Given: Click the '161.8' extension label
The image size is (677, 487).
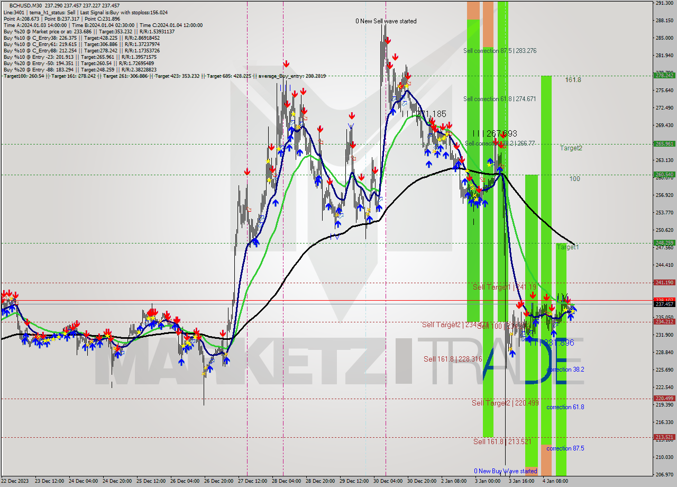Looking at the screenshot, I should 573,80.
